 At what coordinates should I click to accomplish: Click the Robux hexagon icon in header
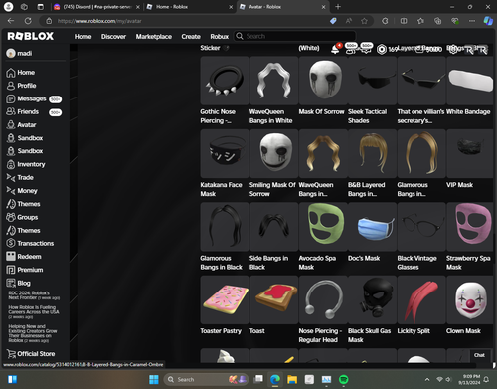(x=382, y=49)
